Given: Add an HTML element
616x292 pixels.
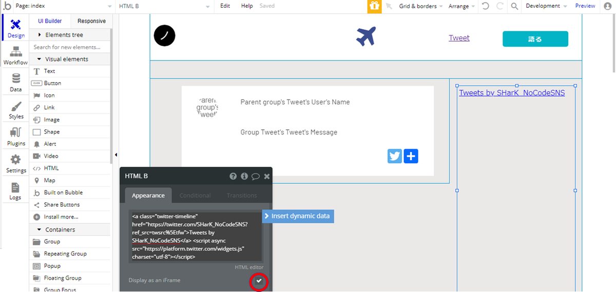Looking at the screenshot, I should [70, 168].
